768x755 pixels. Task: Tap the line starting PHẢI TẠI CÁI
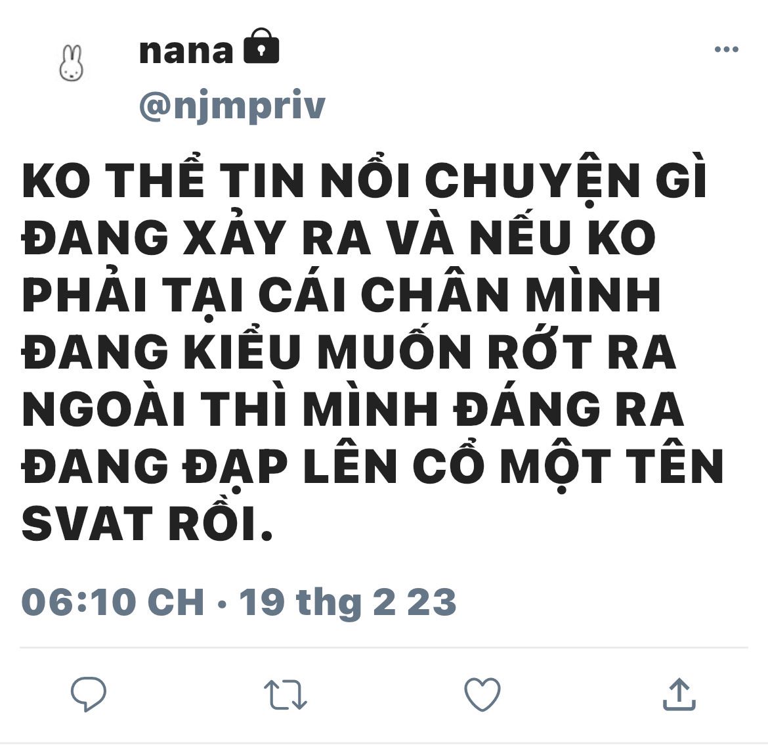click(341, 293)
